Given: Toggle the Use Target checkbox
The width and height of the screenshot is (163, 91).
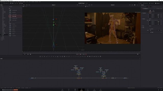Looking at the screenshot, I should tap(150, 32).
